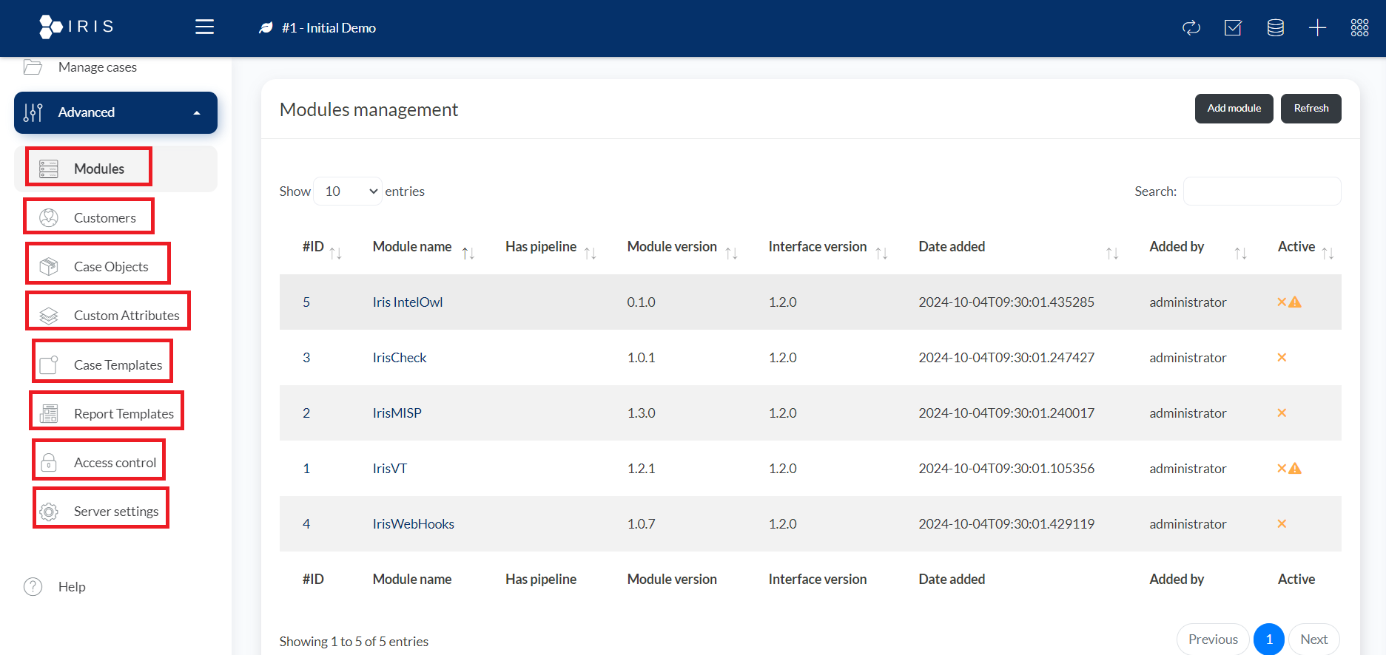1386x655 pixels.
Task: Click the warning triangle for IrisVT
Action: click(1295, 468)
